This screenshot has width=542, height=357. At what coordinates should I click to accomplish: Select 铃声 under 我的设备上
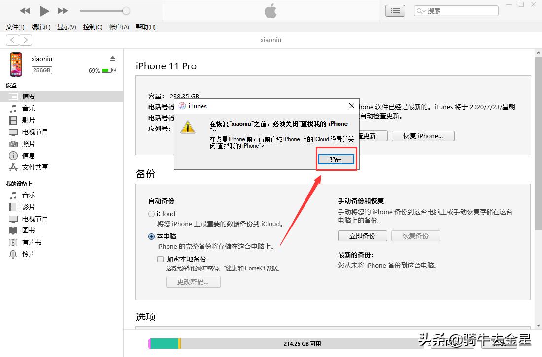(x=28, y=254)
